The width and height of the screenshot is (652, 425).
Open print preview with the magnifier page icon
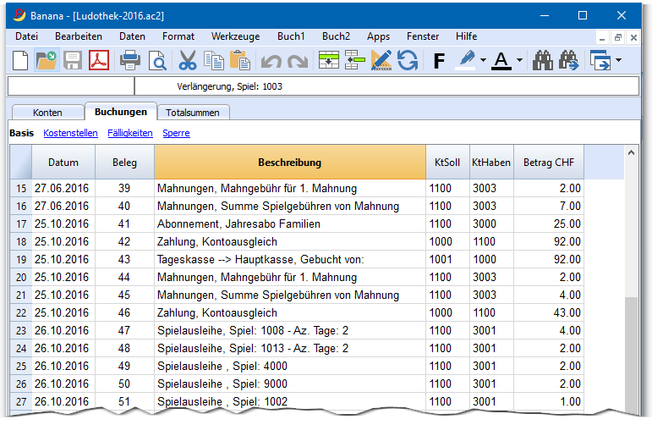click(x=157, y=60)
